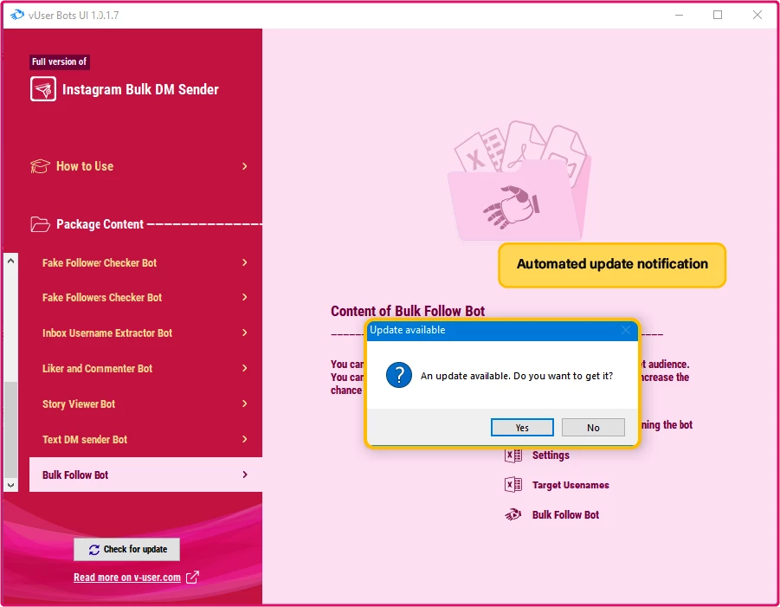Click the 'Instagram Bulk DM Sender' title text
The image size is (780, 607).
[x=140, y=89]
